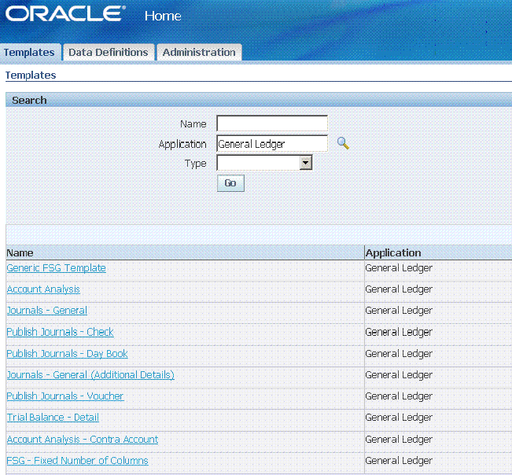Open the Account Analysis template
Viewport: 512px width, 475px height.
tap(43, 289)
